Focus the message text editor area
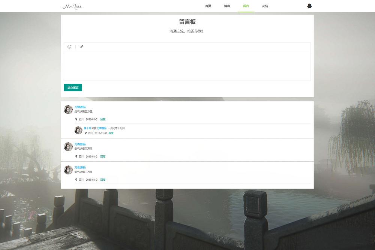Viewport: 375px width, 250px height. pos(187,66)
